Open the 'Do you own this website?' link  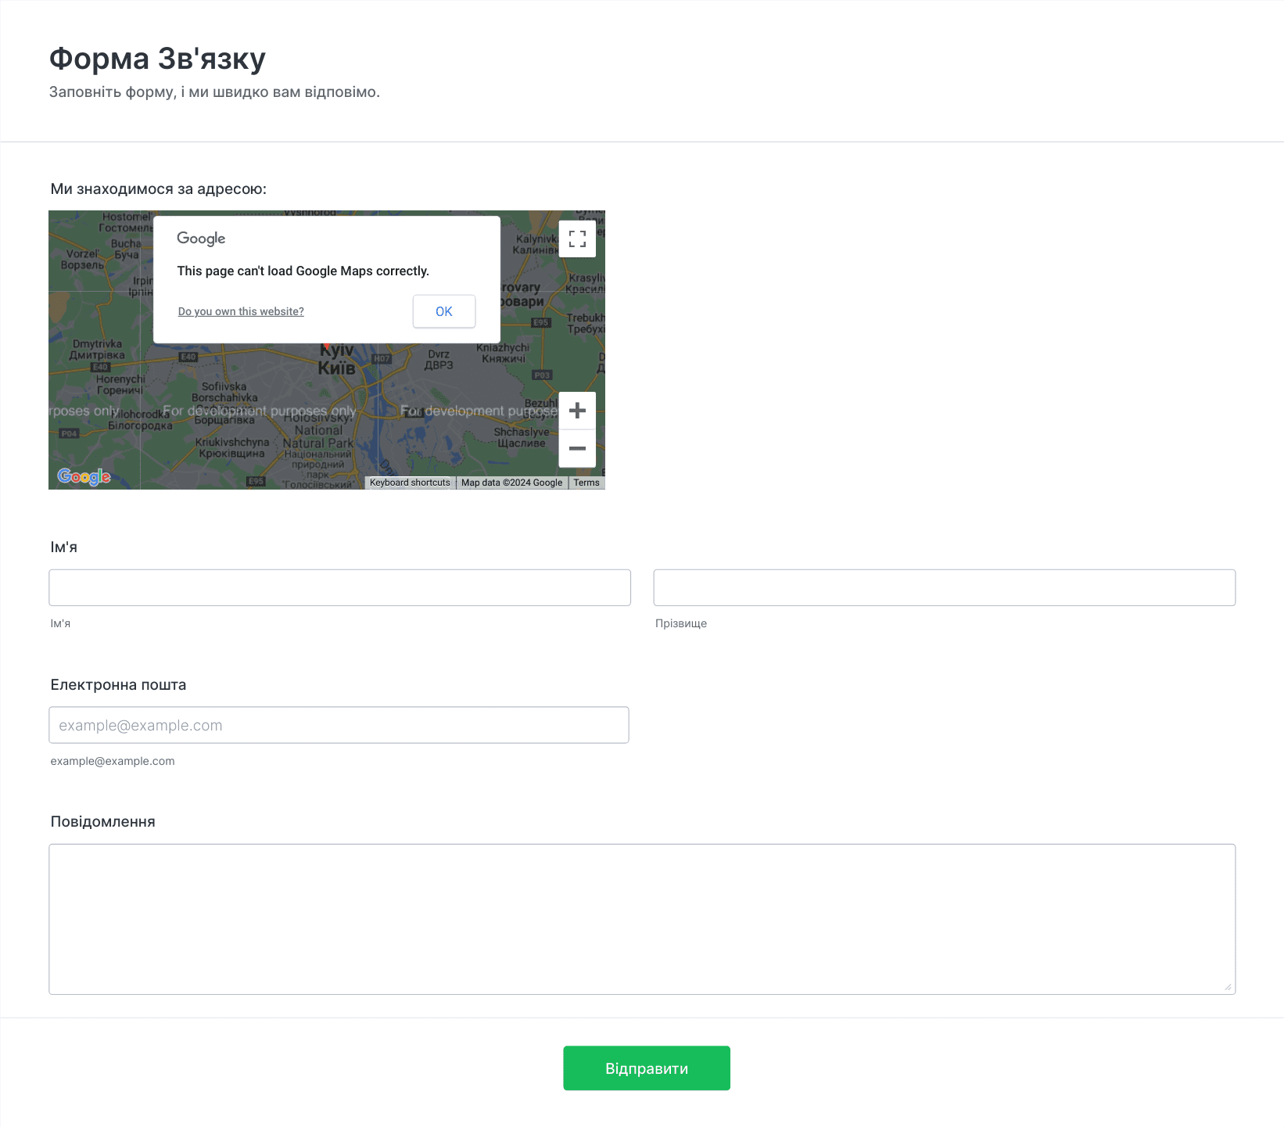[x=241, y=311]
